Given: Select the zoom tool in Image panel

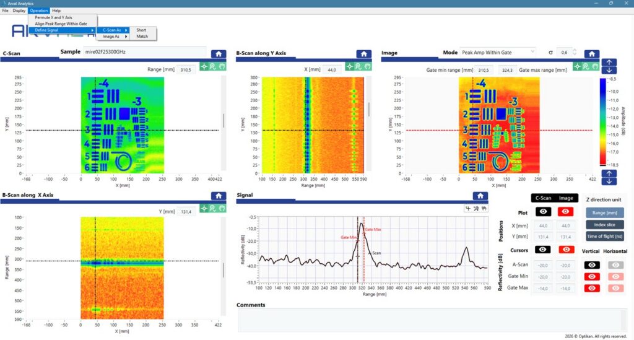Looking at the screenshot, I should coord(586,67).
